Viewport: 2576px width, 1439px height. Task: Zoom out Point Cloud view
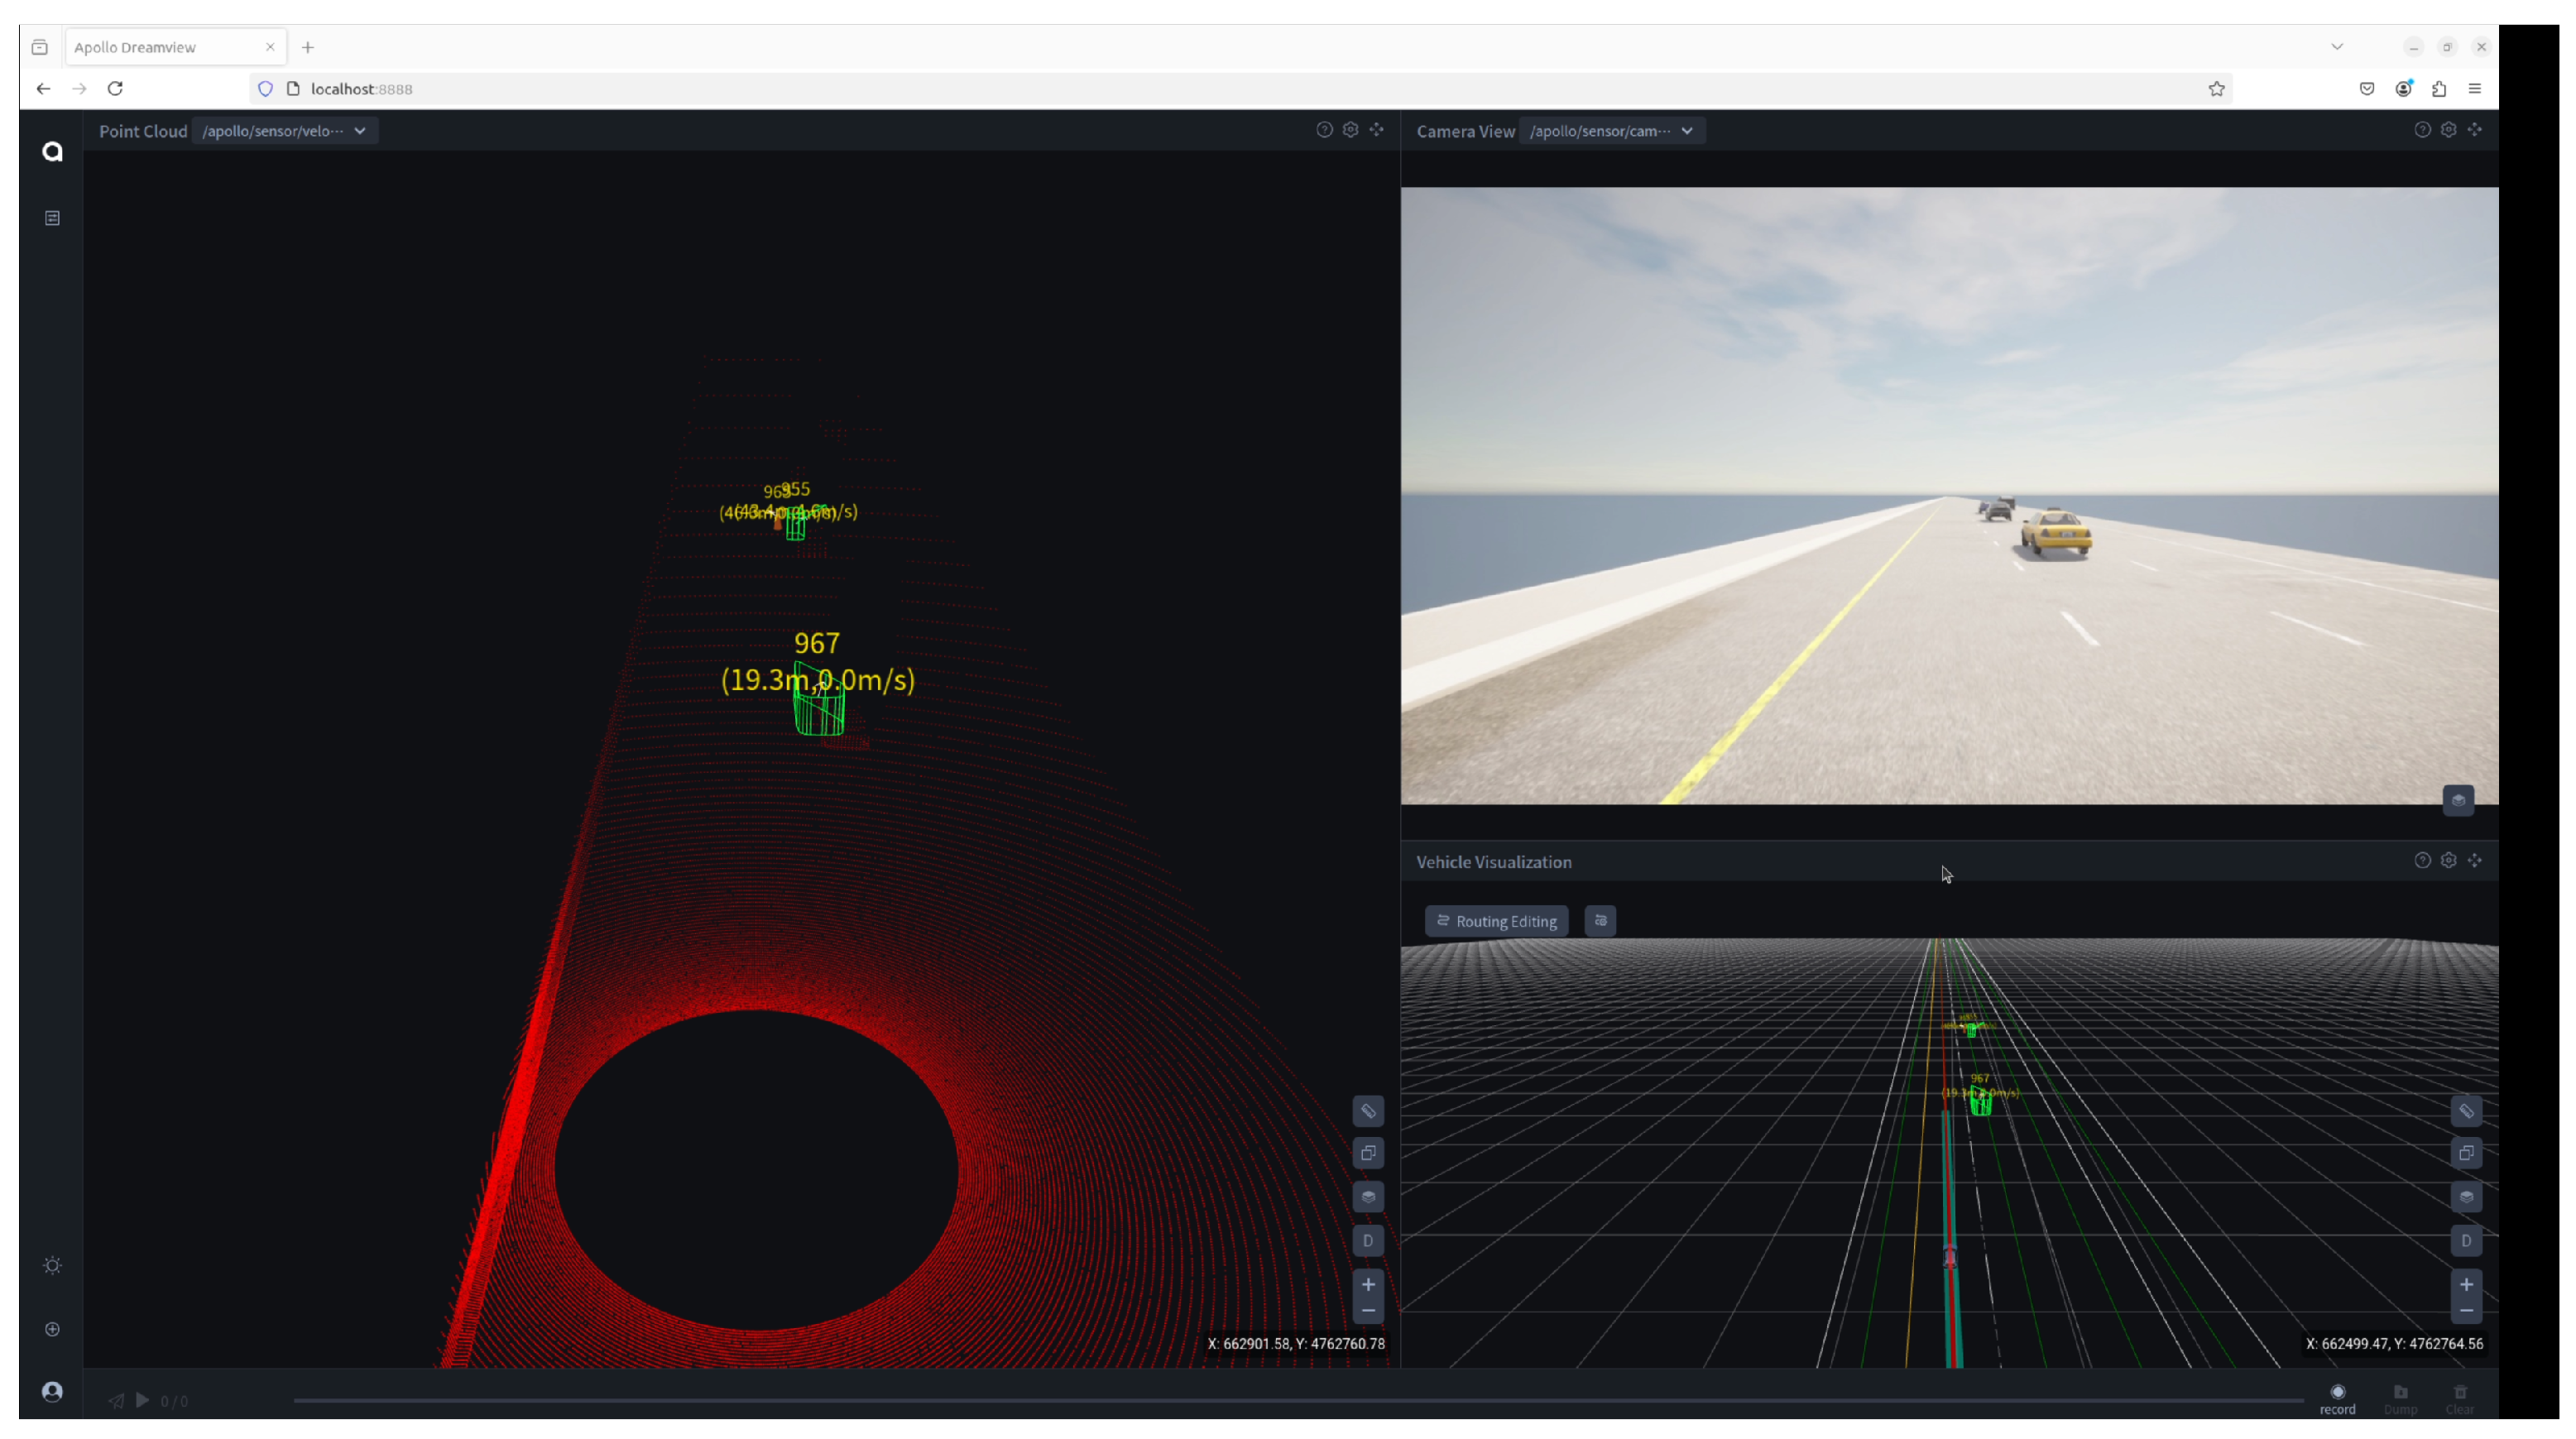point(1367,1311)
